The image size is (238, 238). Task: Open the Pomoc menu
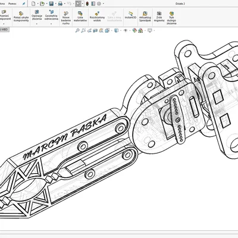coord(12,4)
